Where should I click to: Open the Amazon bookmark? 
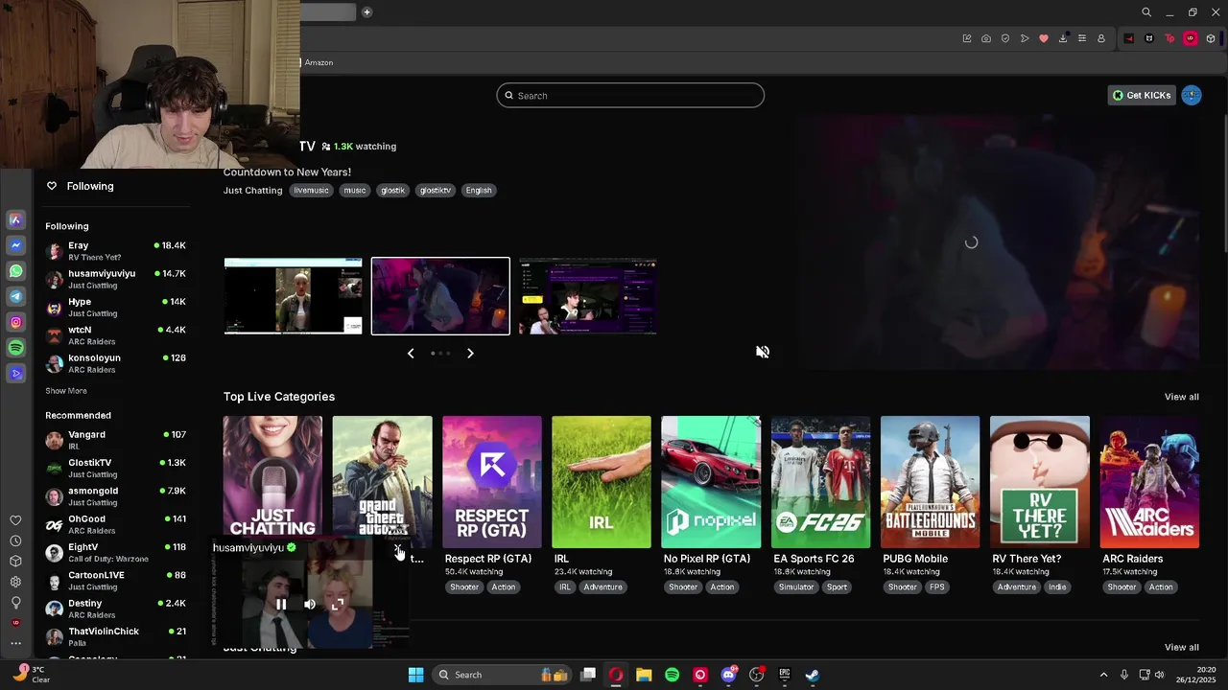(x=319, y=62)
